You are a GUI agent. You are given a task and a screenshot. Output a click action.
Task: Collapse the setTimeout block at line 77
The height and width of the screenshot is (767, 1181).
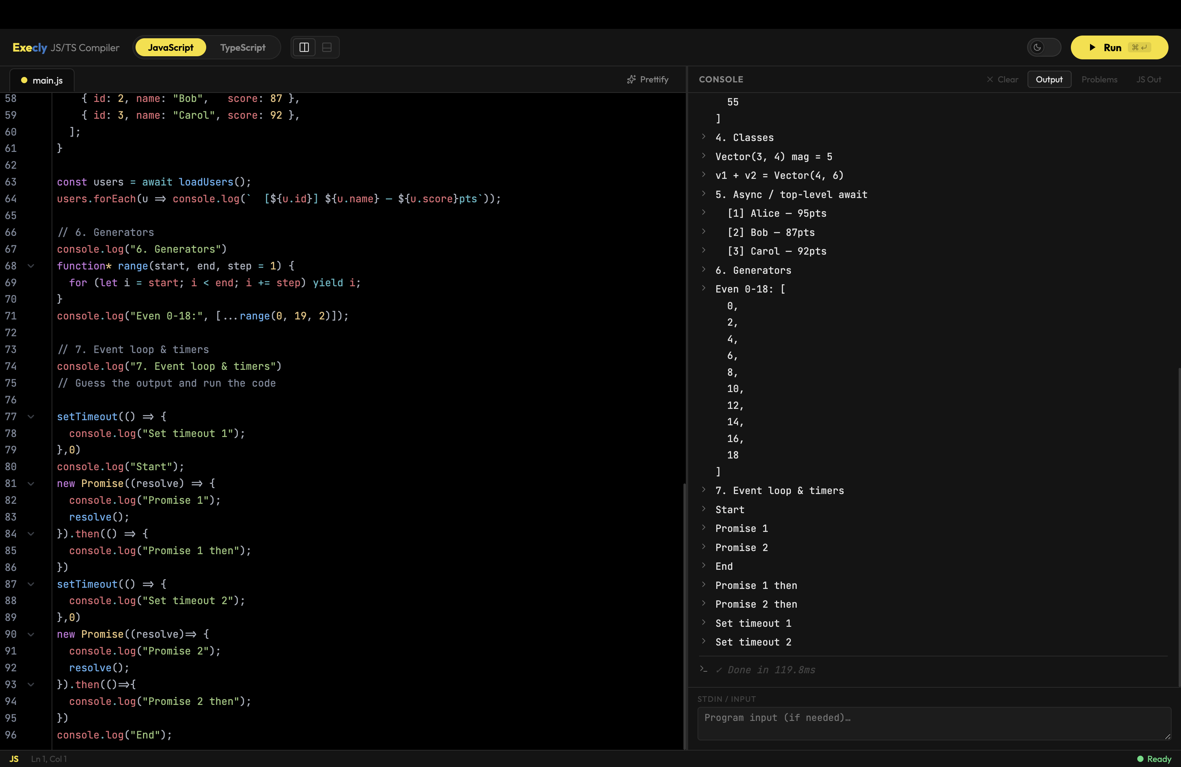31,417
